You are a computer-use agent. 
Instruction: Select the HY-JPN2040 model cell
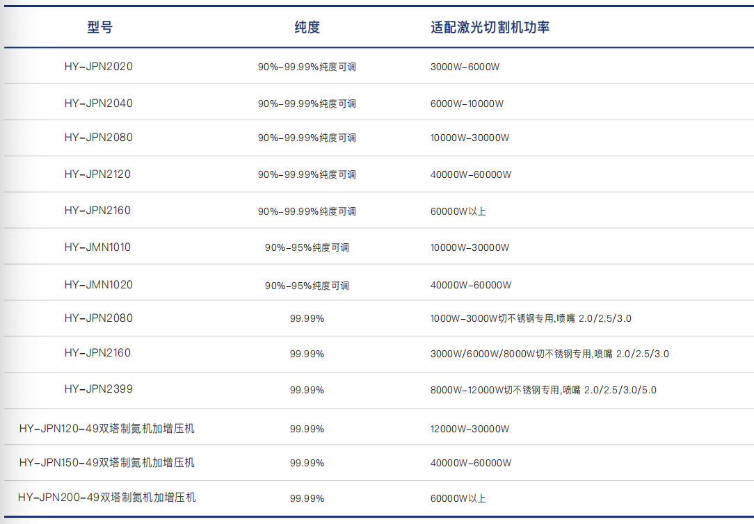coord(98,103)
